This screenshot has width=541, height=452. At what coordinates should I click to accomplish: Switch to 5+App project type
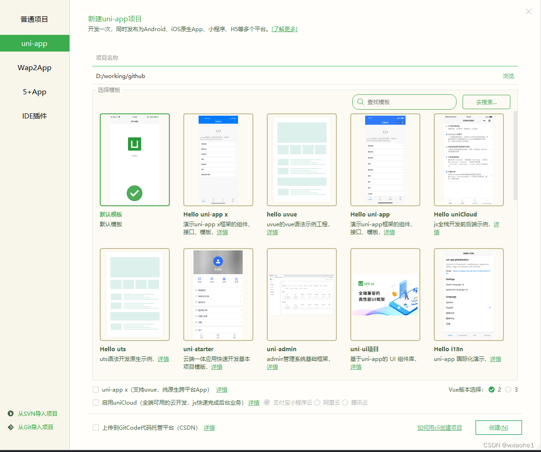(34, 92)
